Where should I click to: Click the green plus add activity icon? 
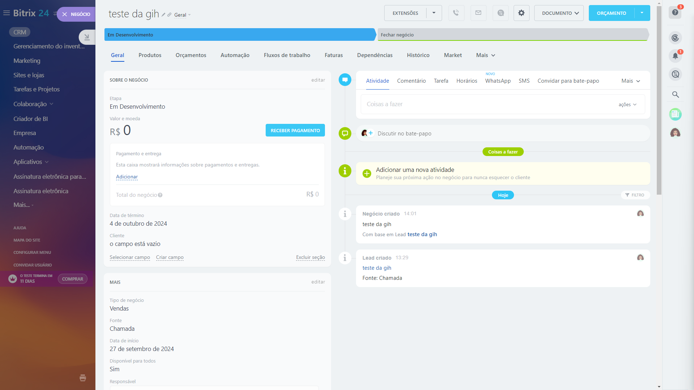point(367,173)
